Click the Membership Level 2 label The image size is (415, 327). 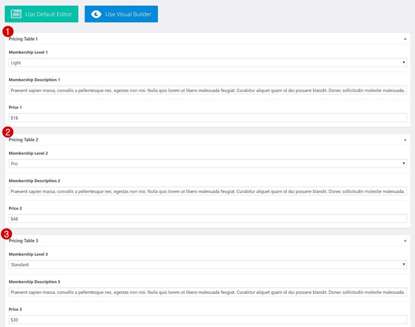click(28, 153)
